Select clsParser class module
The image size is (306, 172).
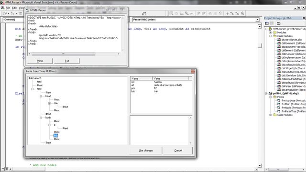[x=291, y=86]
